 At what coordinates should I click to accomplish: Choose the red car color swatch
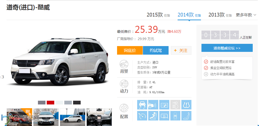[x=50, y=102]
